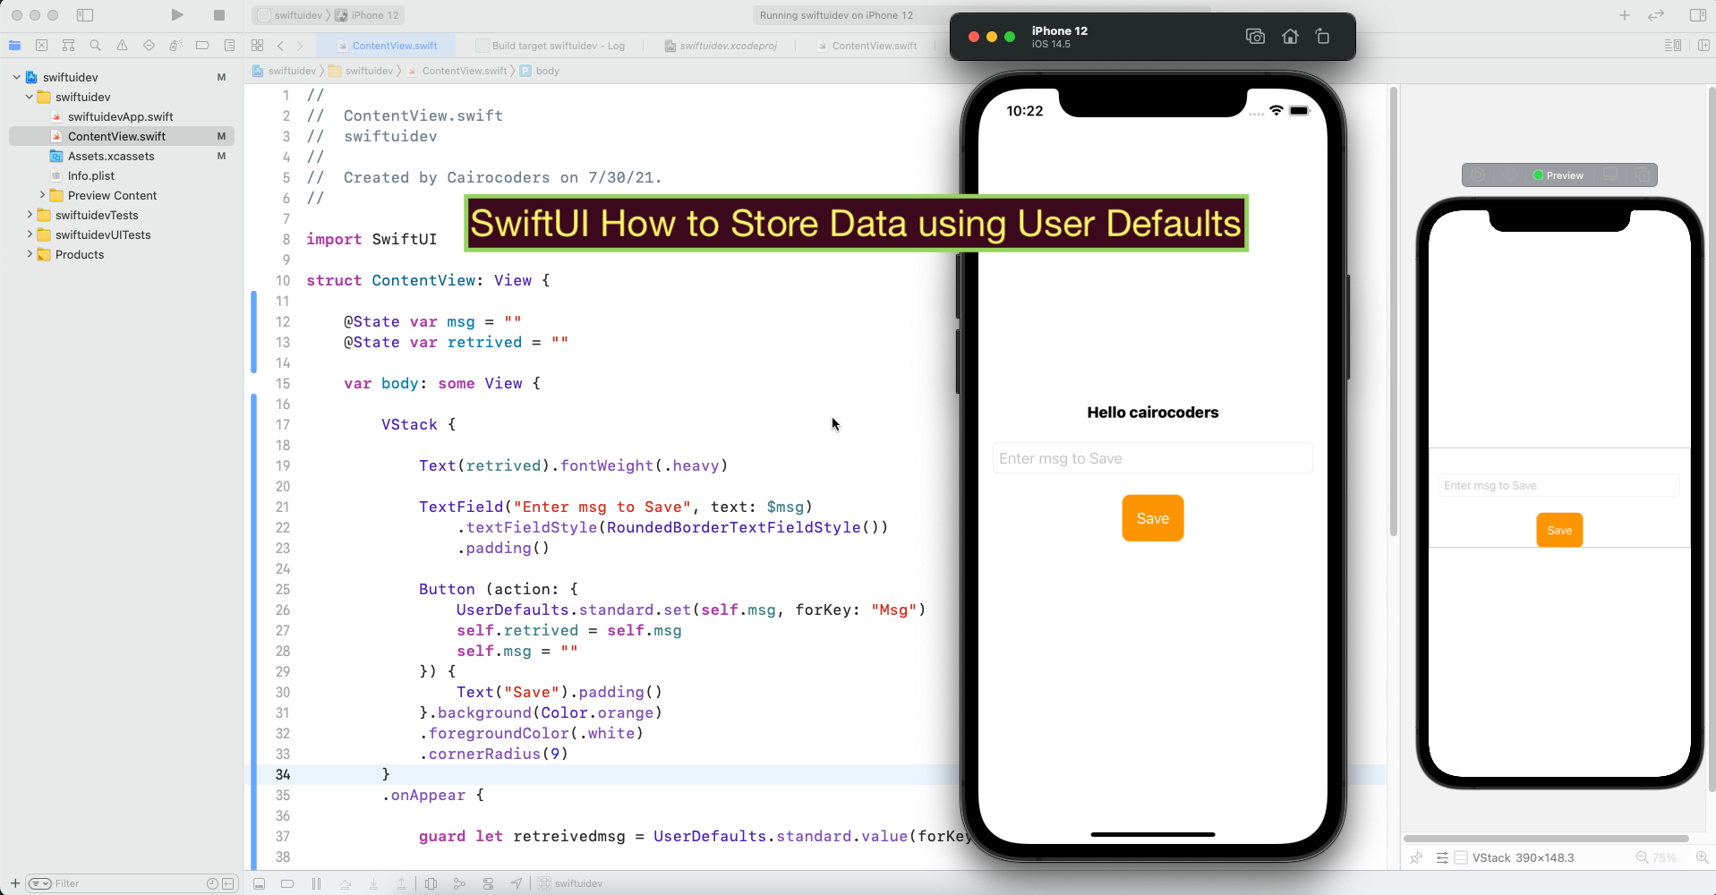Open Adjust Editor Options icon

[x=1671, y=46]
